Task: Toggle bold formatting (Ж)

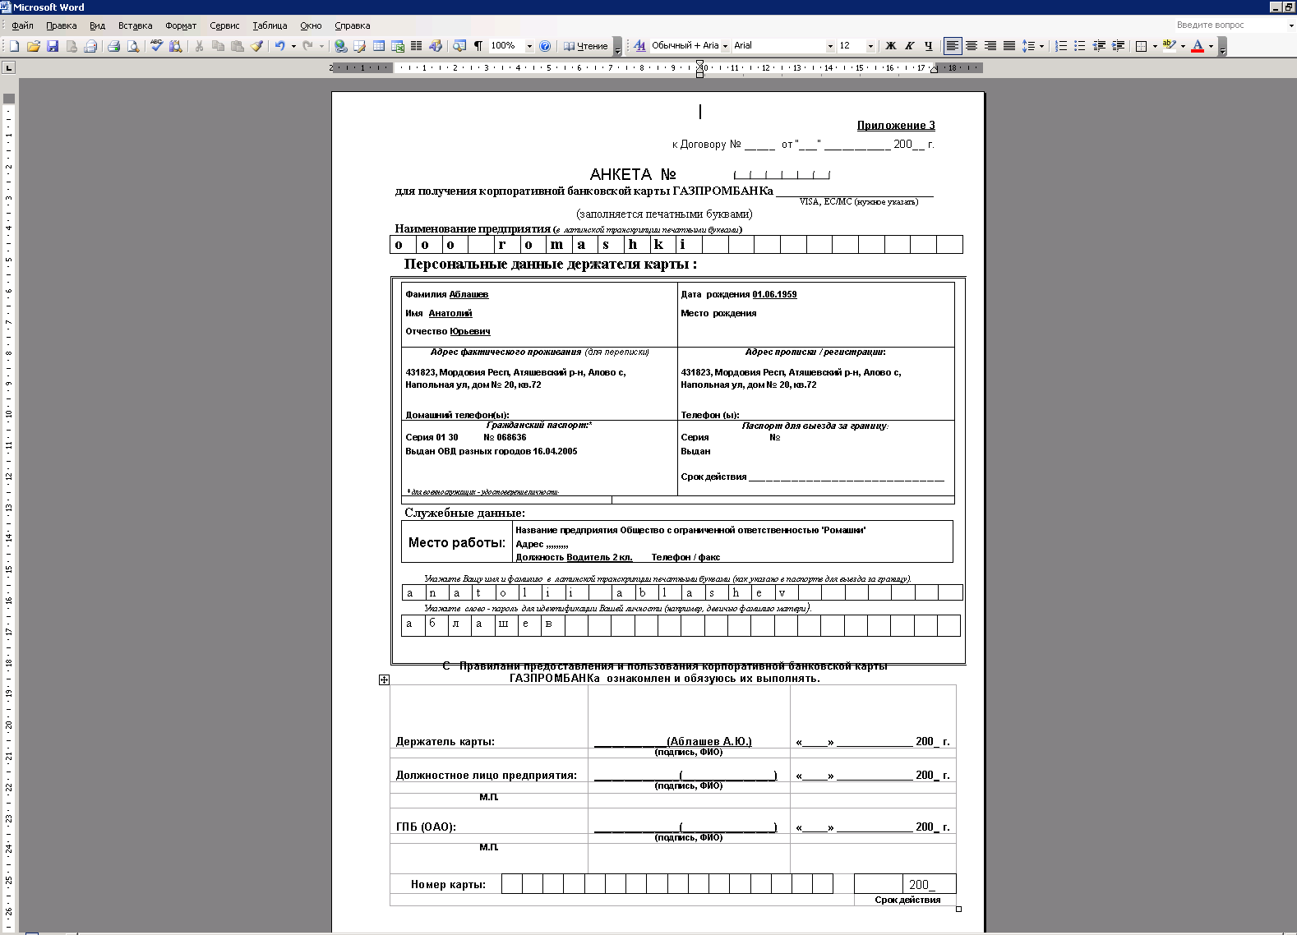Action: 890,46
